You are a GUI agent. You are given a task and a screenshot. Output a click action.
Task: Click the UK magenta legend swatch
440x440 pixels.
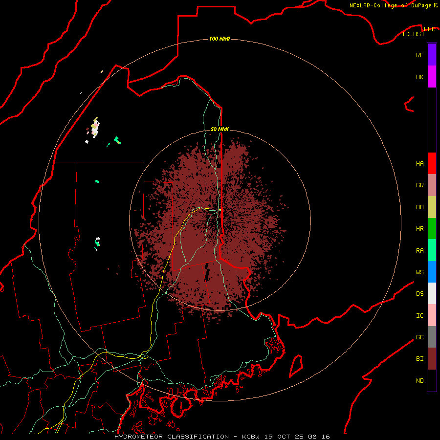click(432, 77)
